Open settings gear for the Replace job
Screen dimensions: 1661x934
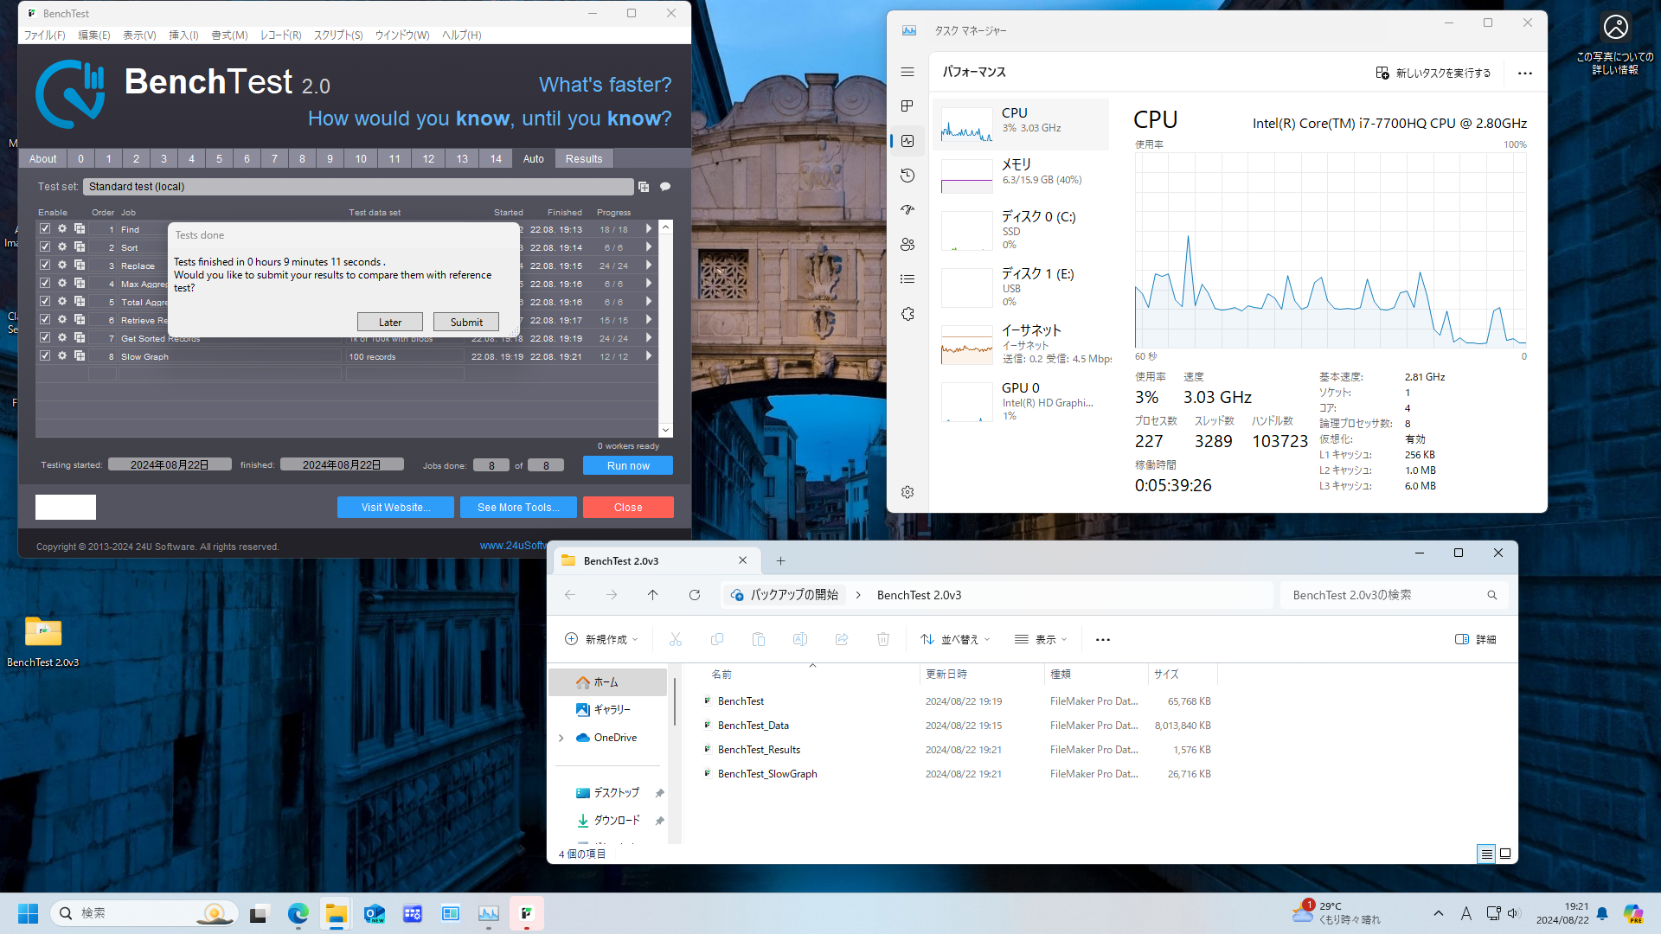[62, 265]
